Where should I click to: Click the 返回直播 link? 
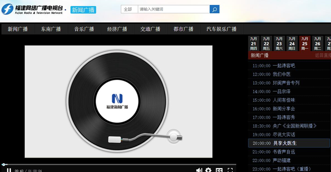[x=323, y=55]
